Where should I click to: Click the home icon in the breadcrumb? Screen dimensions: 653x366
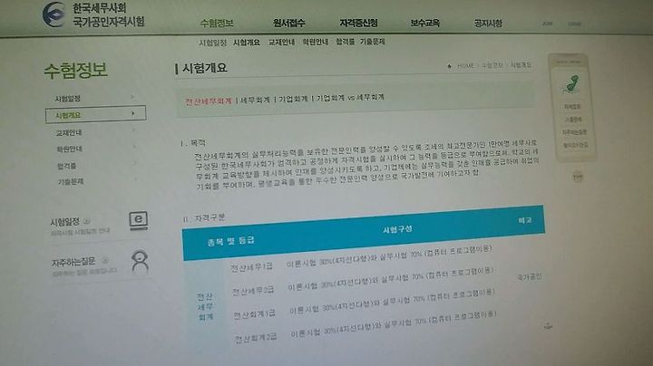tap(449, 66)
